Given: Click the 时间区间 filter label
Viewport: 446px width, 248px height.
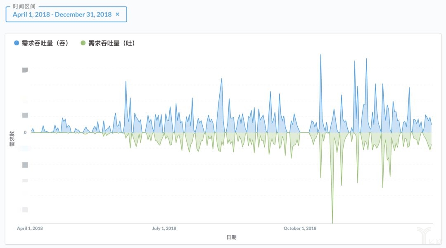Looking at the screenshot, I should point(24,7).
